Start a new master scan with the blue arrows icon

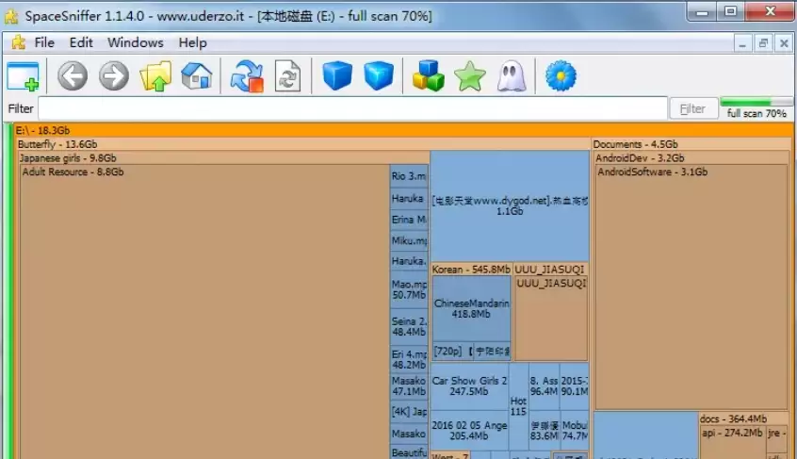click(247, 76)
